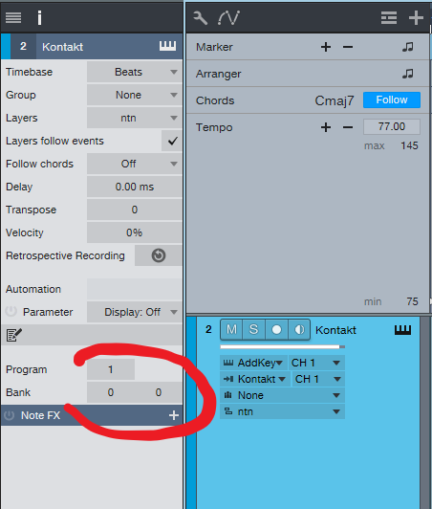The height and width of the screenshot is (509, 432).
Task: Click the plus icon to add tracks
Action: [416, 18]
